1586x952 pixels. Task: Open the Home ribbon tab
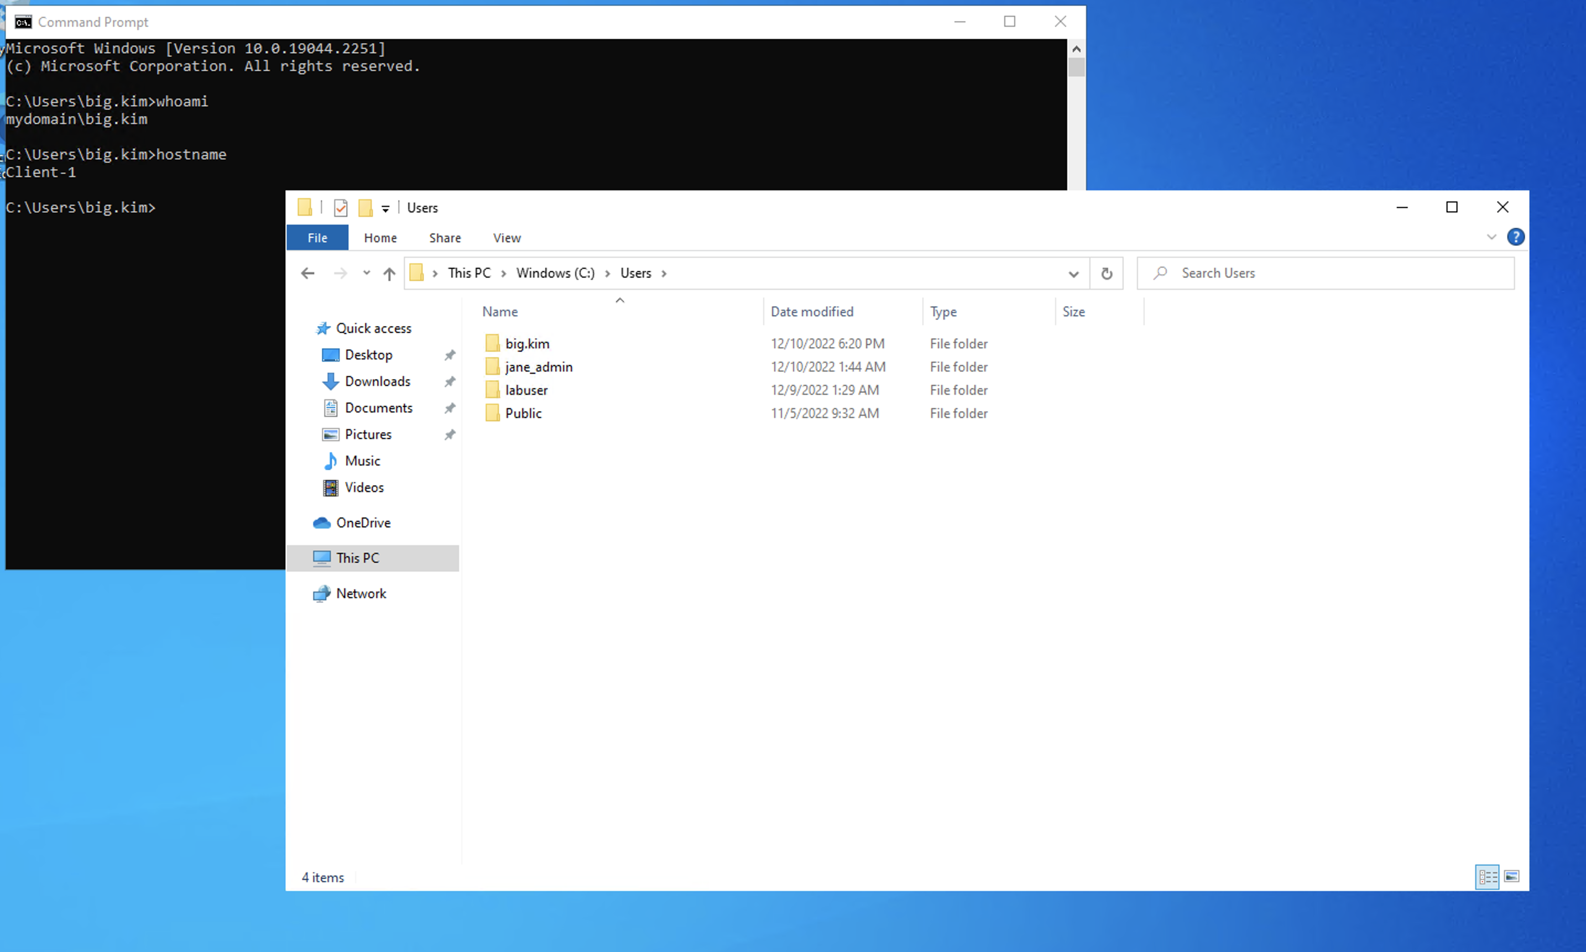pyautogui.click(x=380, y=237)
